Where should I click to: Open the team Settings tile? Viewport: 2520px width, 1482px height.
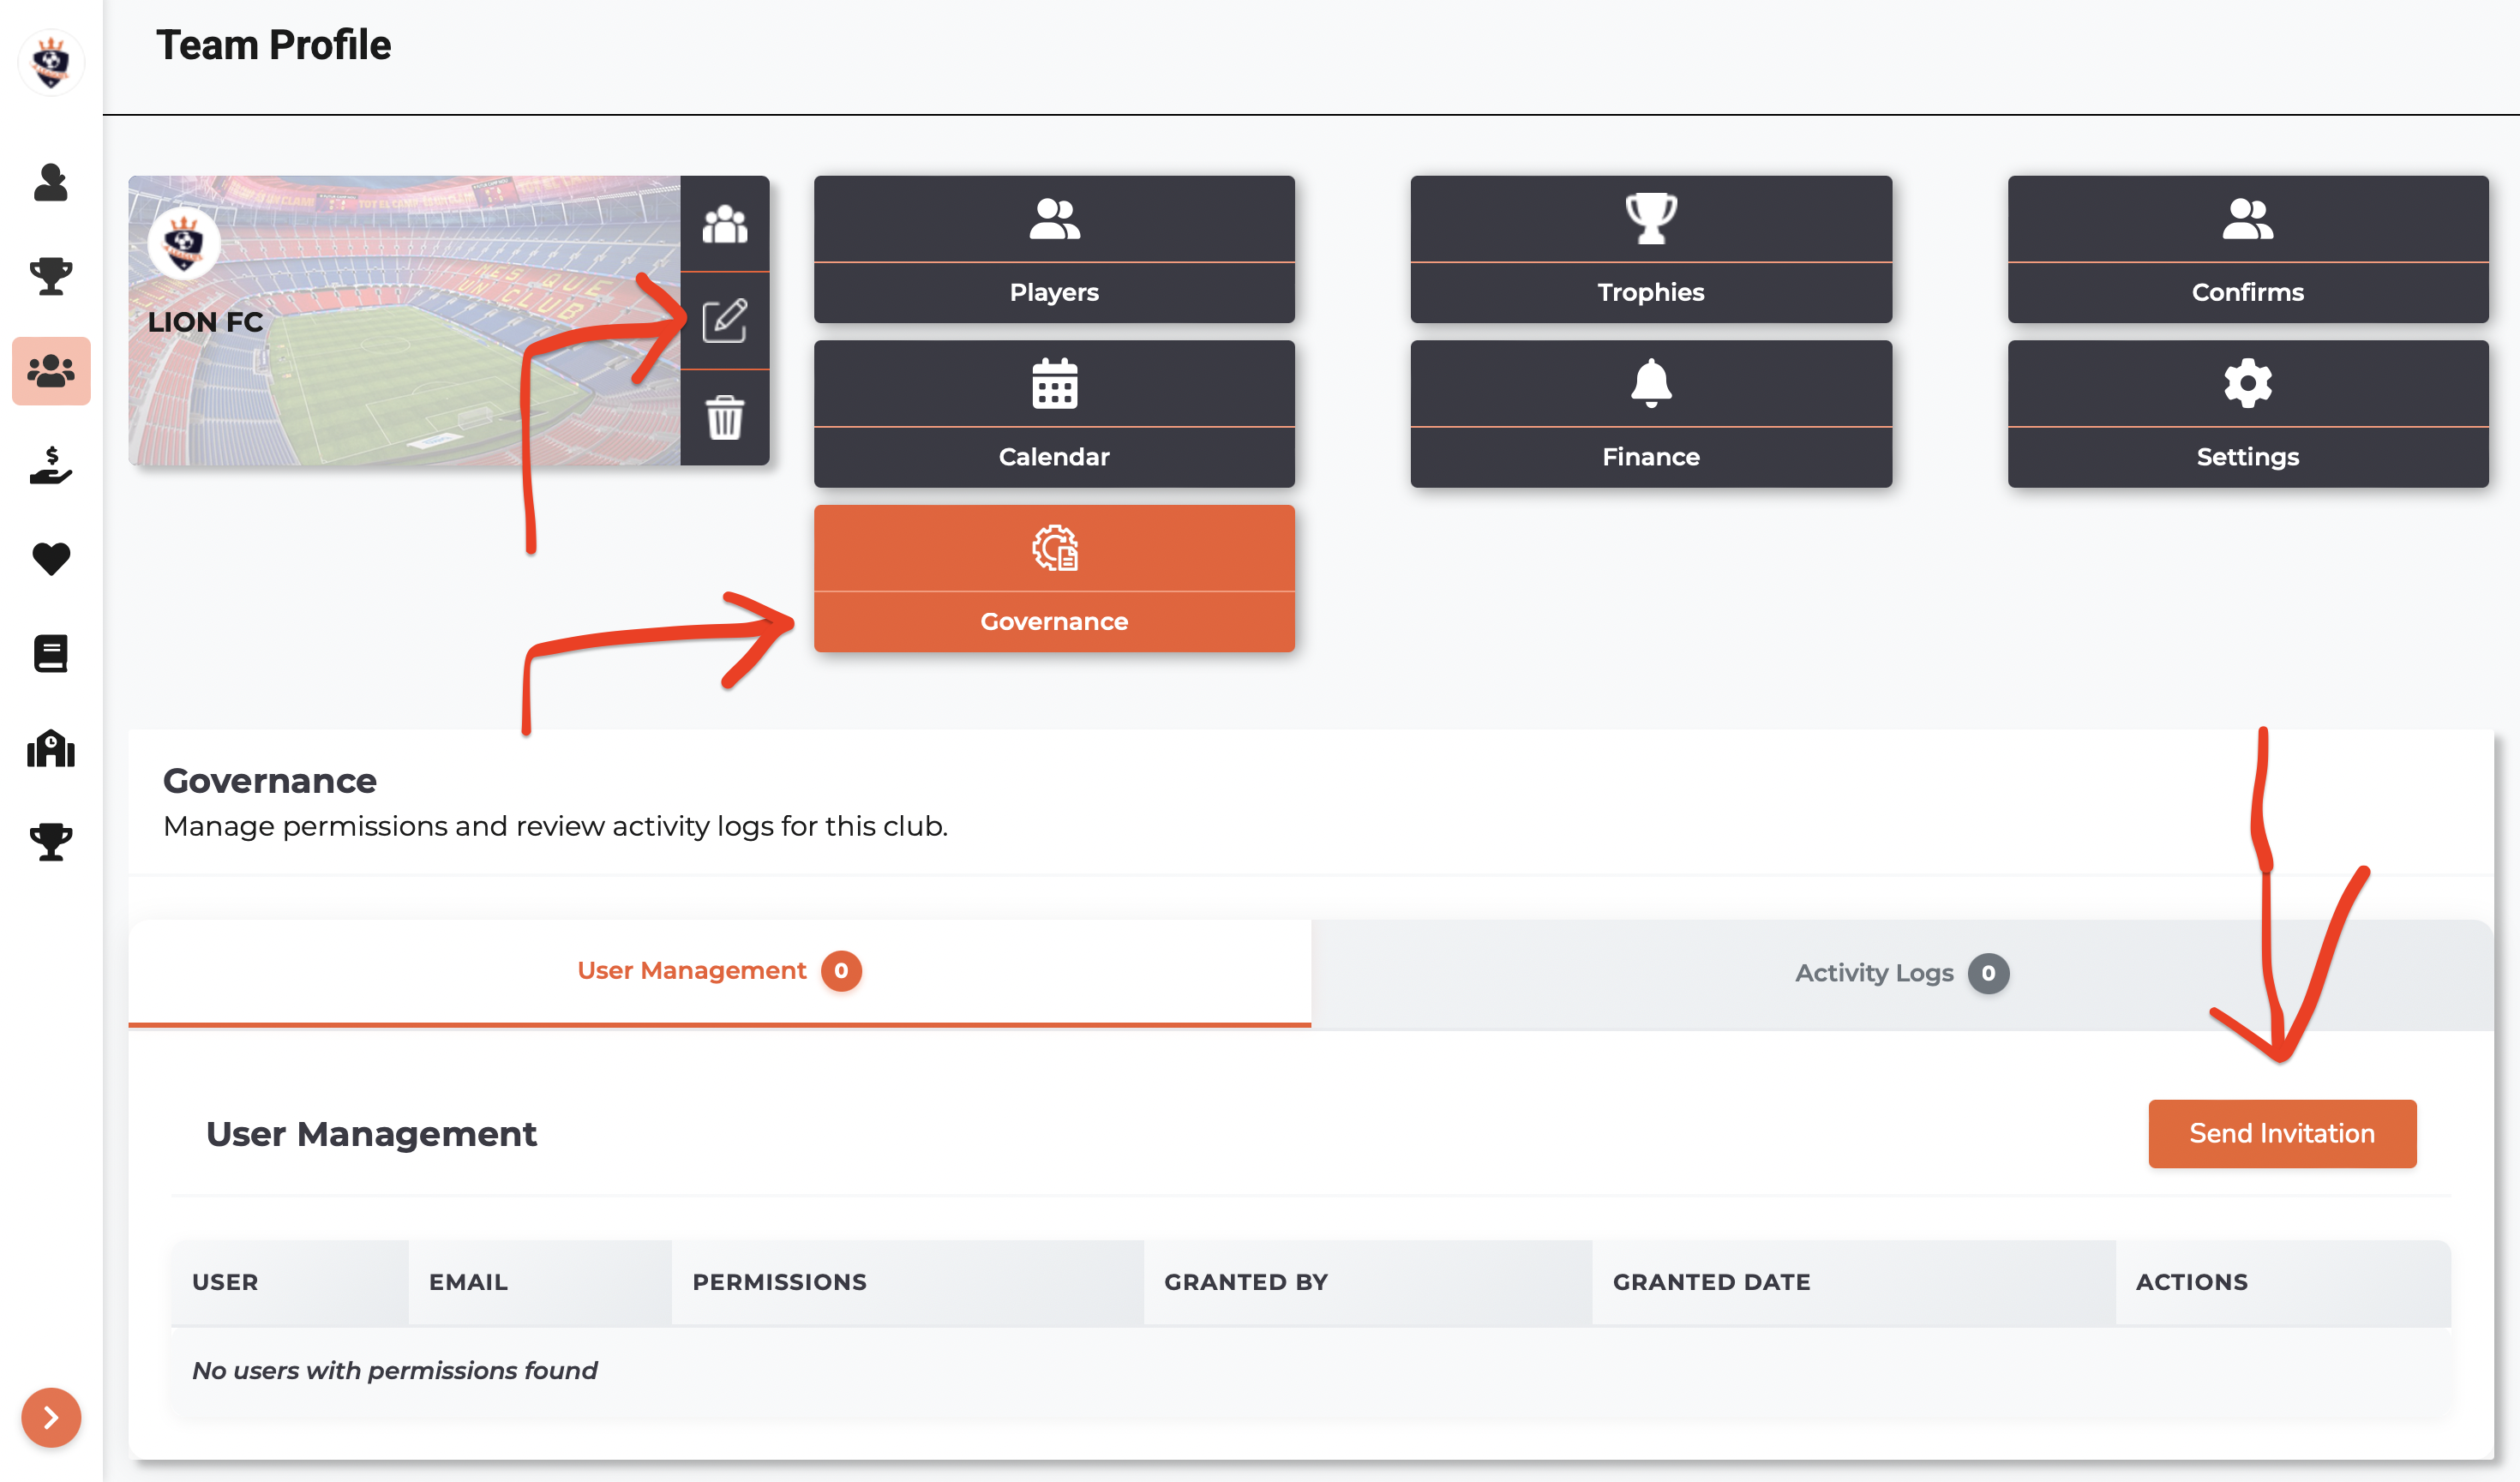point(2247,414)
